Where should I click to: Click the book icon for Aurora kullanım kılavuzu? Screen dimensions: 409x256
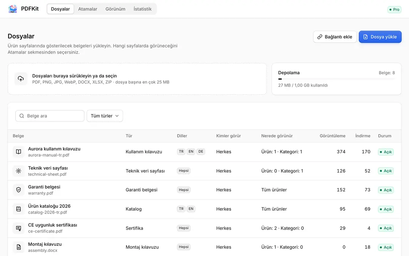tap(19, 152)
